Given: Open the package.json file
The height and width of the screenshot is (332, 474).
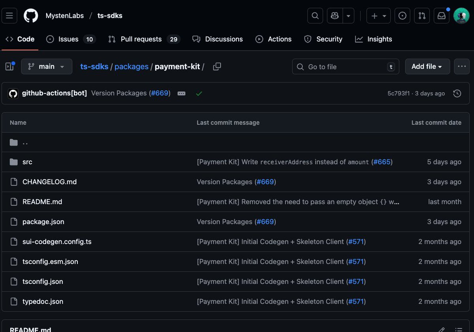Looking at the screenshot, I should point(43,222).
